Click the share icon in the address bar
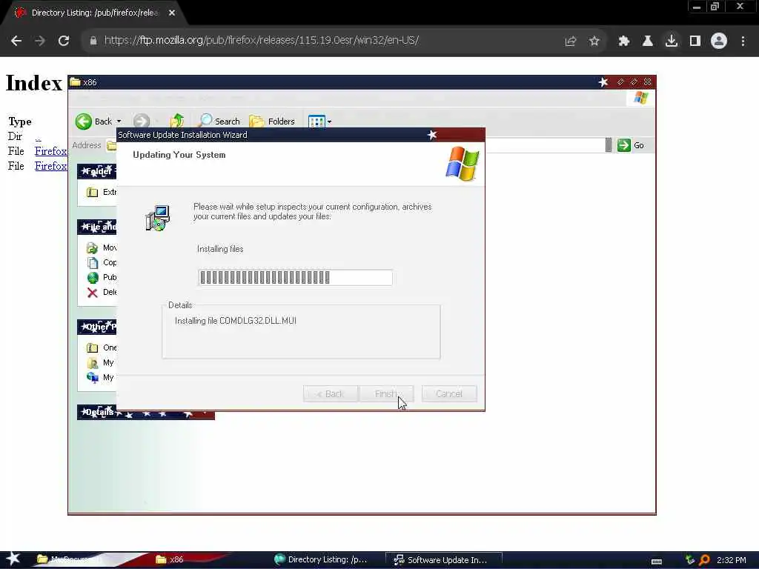This screenshot has width=759, height=569. (x=570, y=41)
